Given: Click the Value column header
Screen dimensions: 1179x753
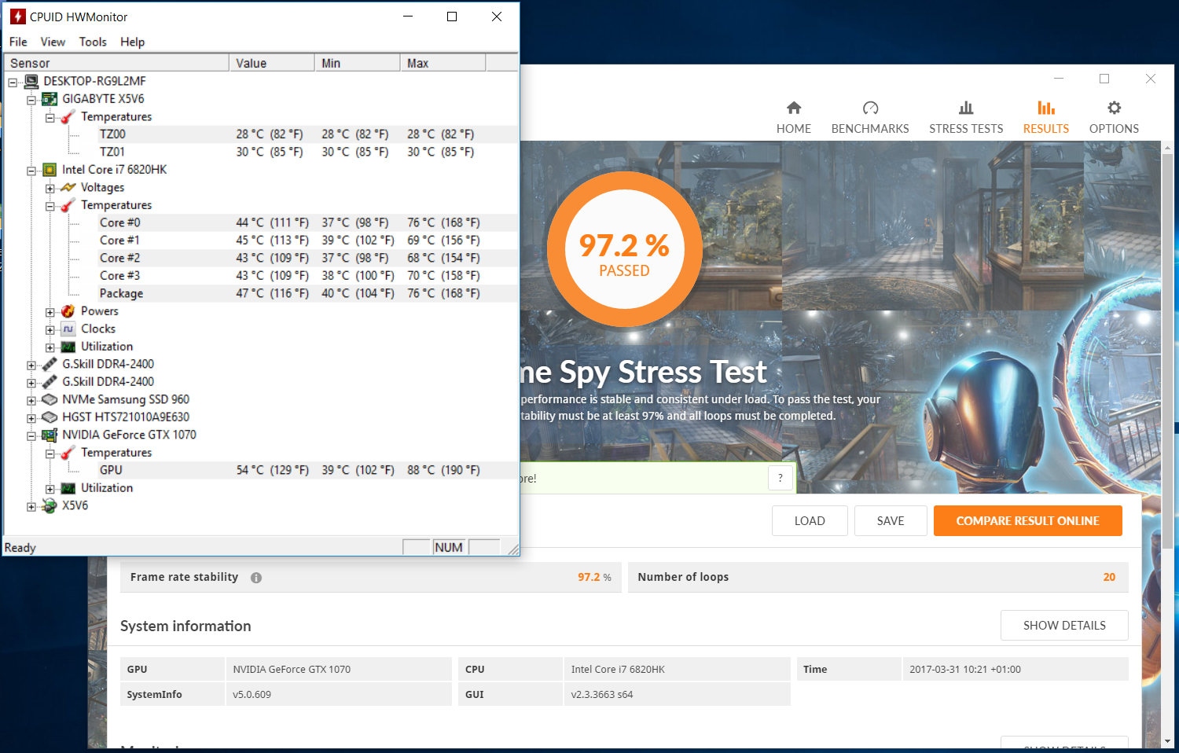Looking at the screenshot, I should pyautogui.click(x=272, y=63).
